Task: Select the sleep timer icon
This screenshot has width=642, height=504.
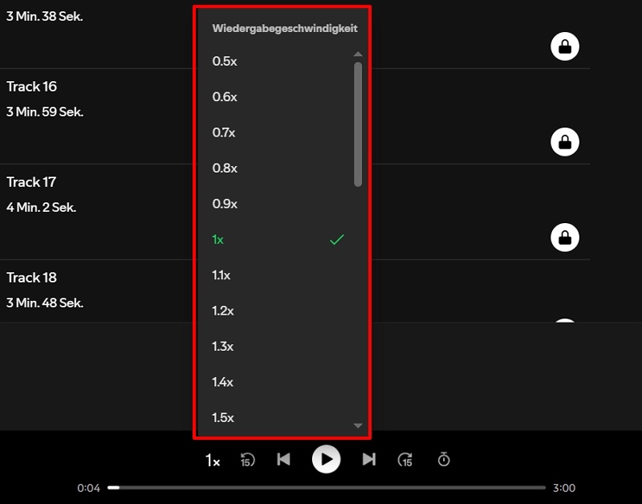Action: (x=442, y=459)
